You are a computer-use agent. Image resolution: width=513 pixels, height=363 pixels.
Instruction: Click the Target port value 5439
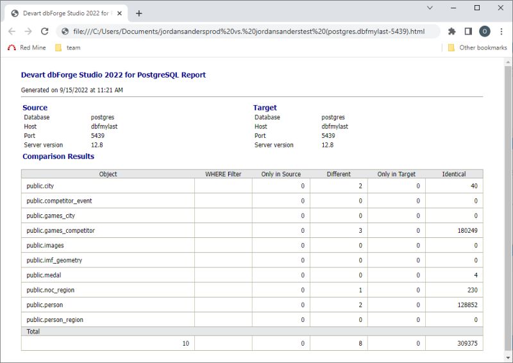[x=328, y=135]
